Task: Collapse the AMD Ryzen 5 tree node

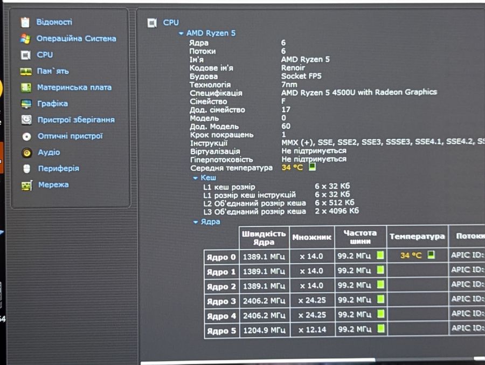Action: tap(181, 33)
